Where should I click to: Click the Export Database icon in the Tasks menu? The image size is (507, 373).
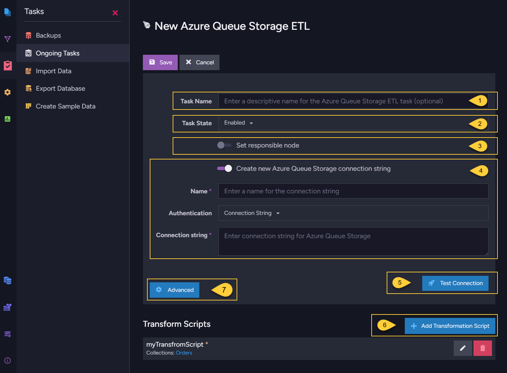coord(28,88)
